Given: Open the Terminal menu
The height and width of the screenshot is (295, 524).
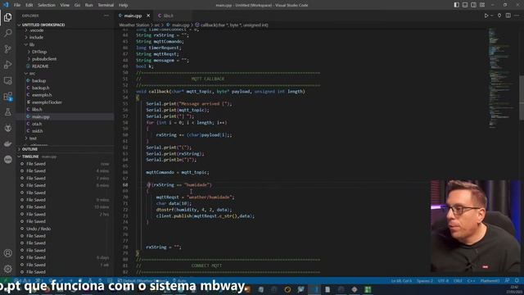Looking at the screenshot, I should pyautogui.click(x=106, y=5).
